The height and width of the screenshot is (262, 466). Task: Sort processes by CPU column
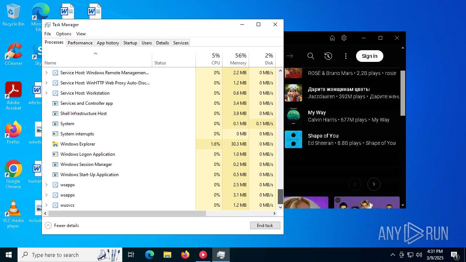click(x=209, y=60)
